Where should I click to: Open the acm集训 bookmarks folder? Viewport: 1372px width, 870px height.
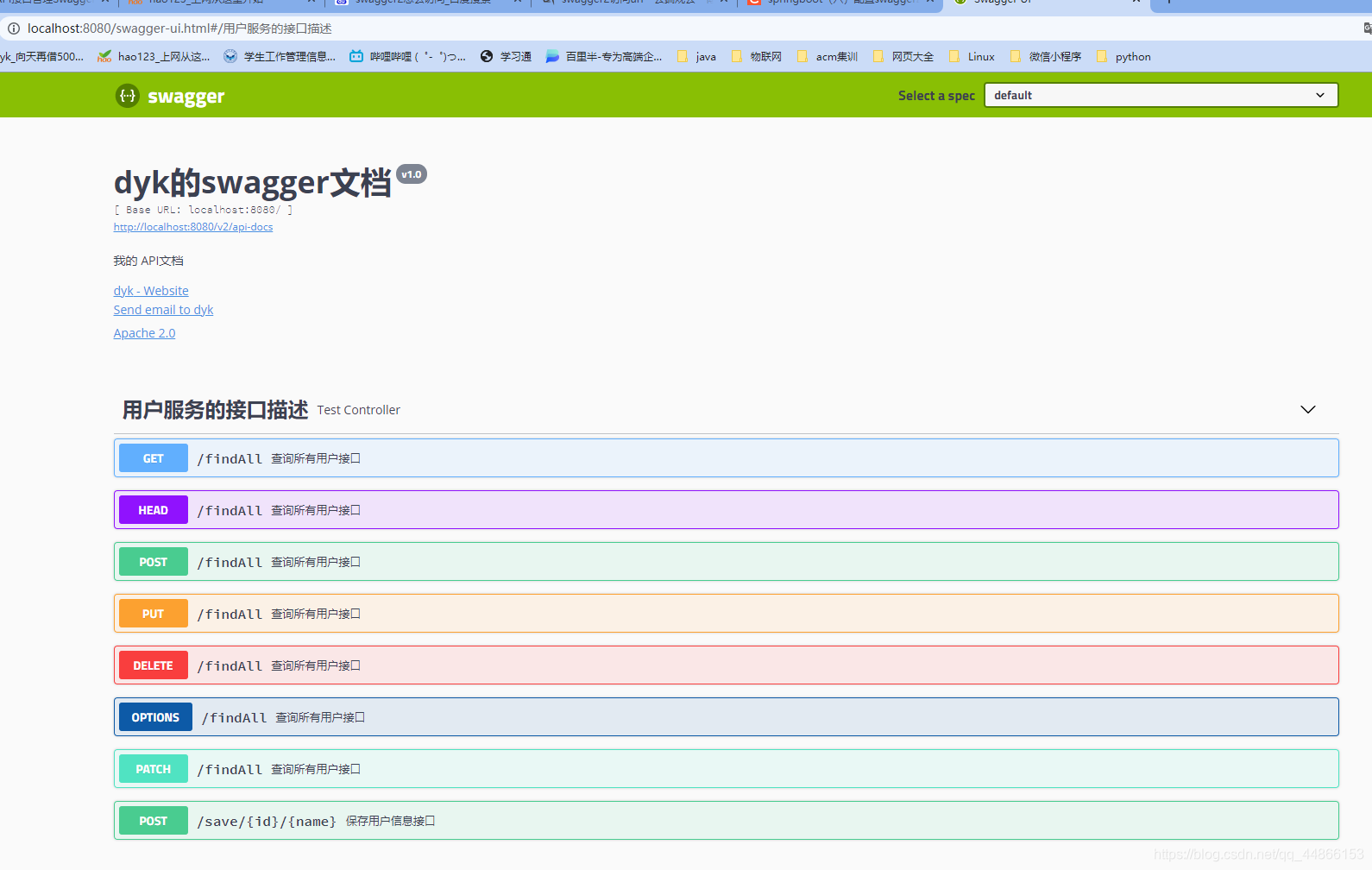[828, 57]
